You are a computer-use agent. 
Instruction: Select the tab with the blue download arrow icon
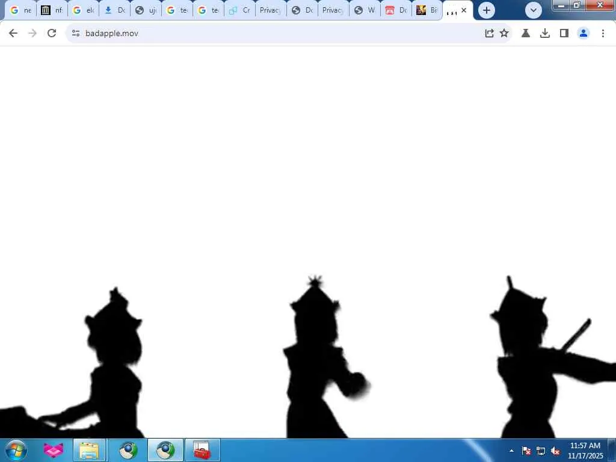[x=115, y=10]
